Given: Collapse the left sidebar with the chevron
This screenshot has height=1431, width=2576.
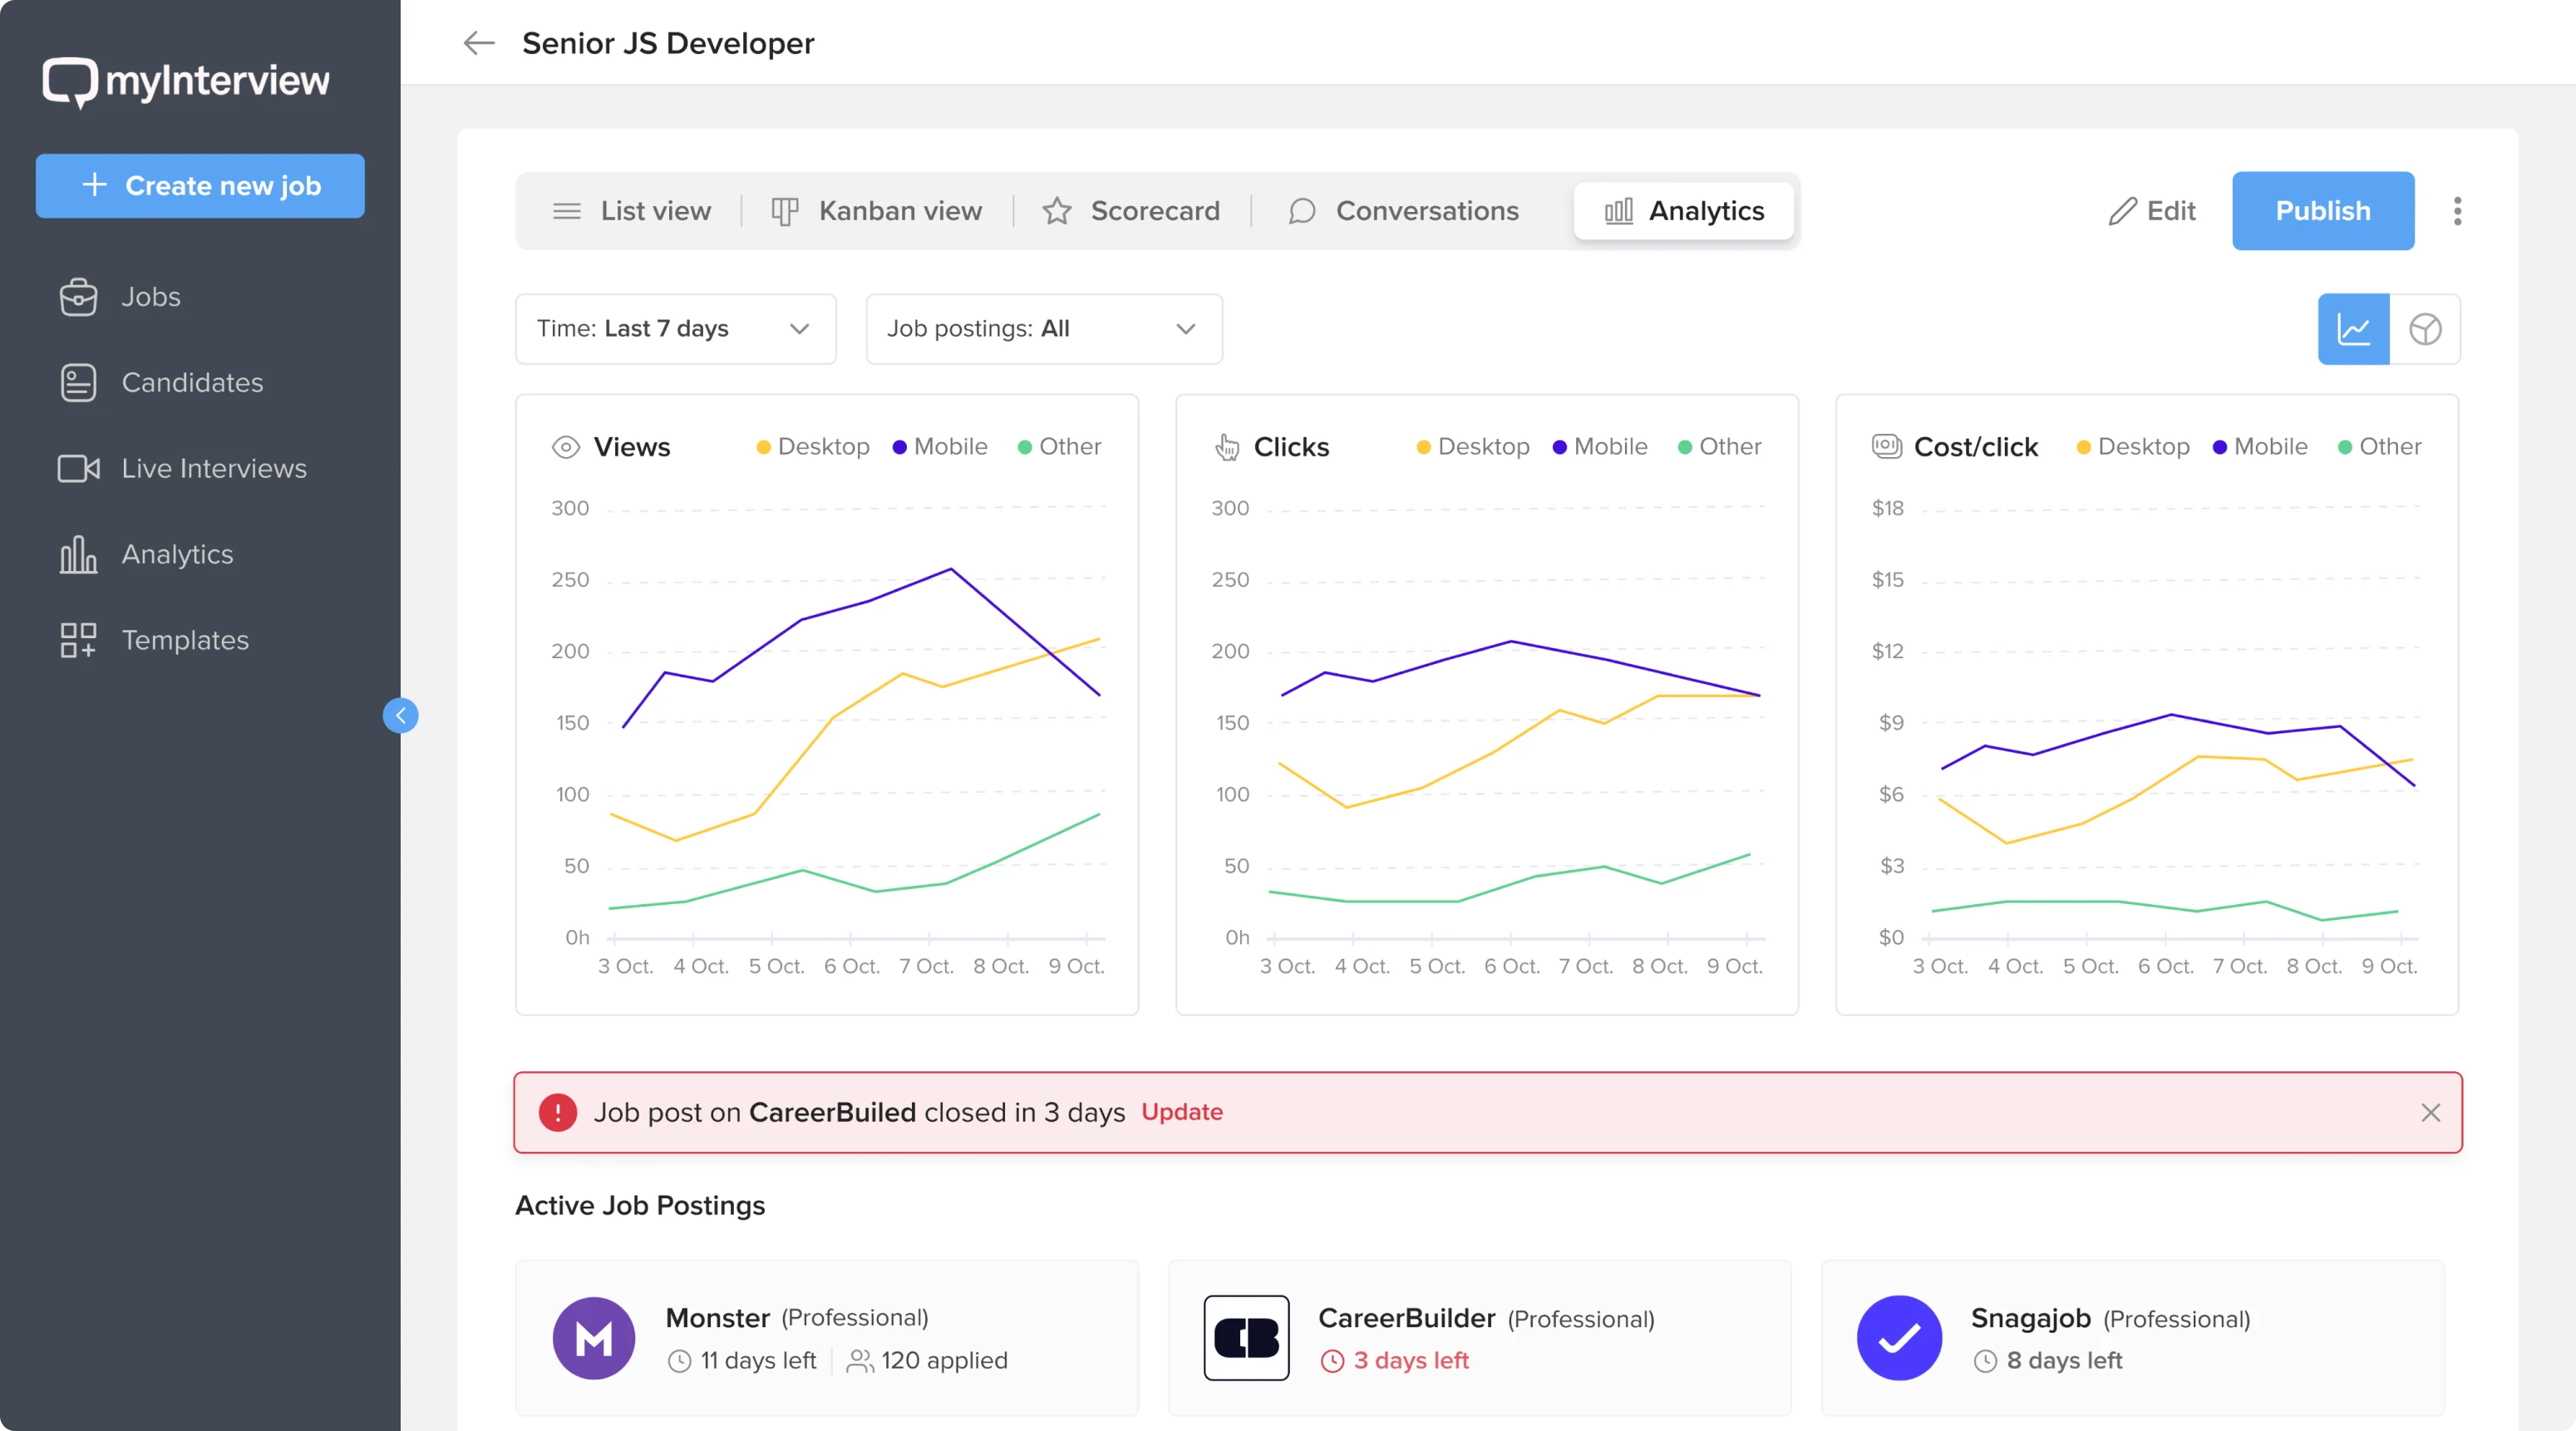Looking at the screenshot, I should (401, 715).
